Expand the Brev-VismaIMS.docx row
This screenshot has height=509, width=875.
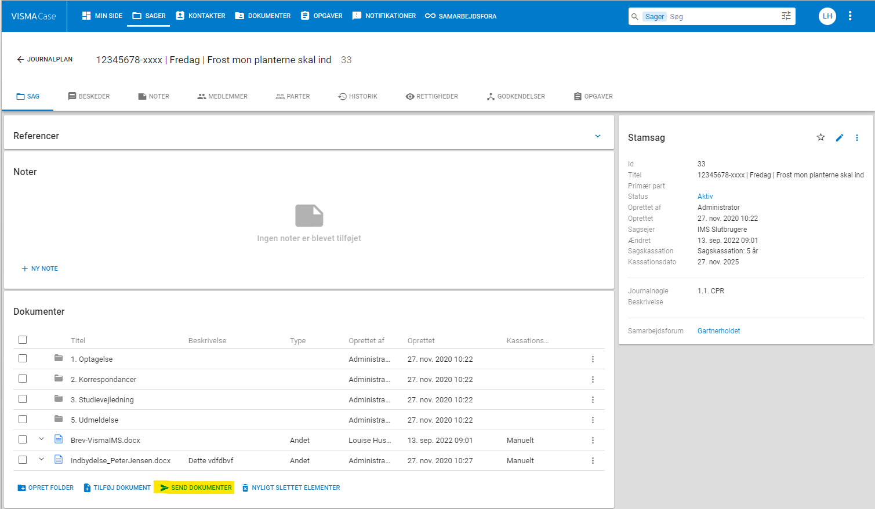coord(41,439)
